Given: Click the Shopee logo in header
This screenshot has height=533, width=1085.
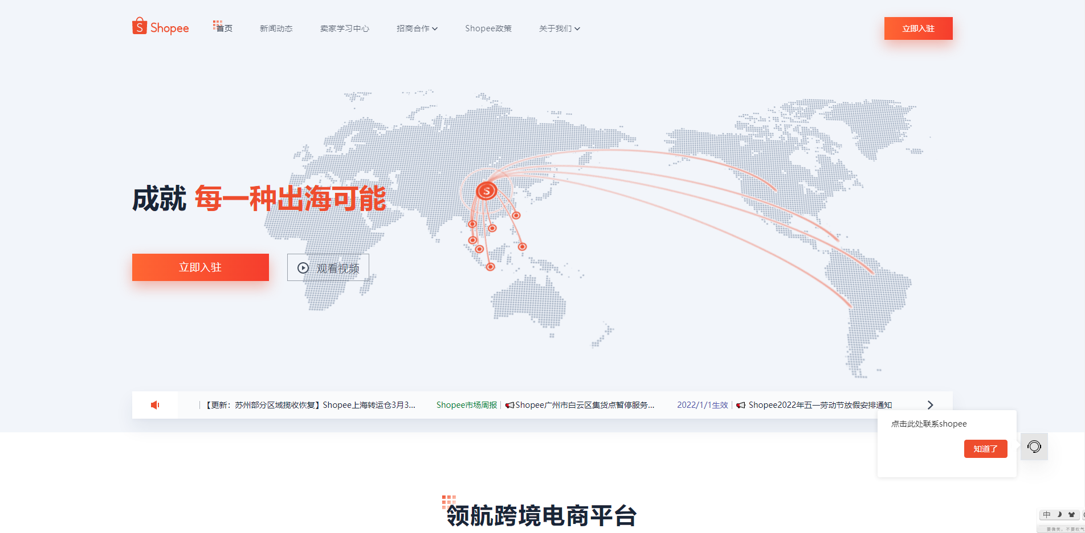Looking at the screenshot, I should [161, 27].
